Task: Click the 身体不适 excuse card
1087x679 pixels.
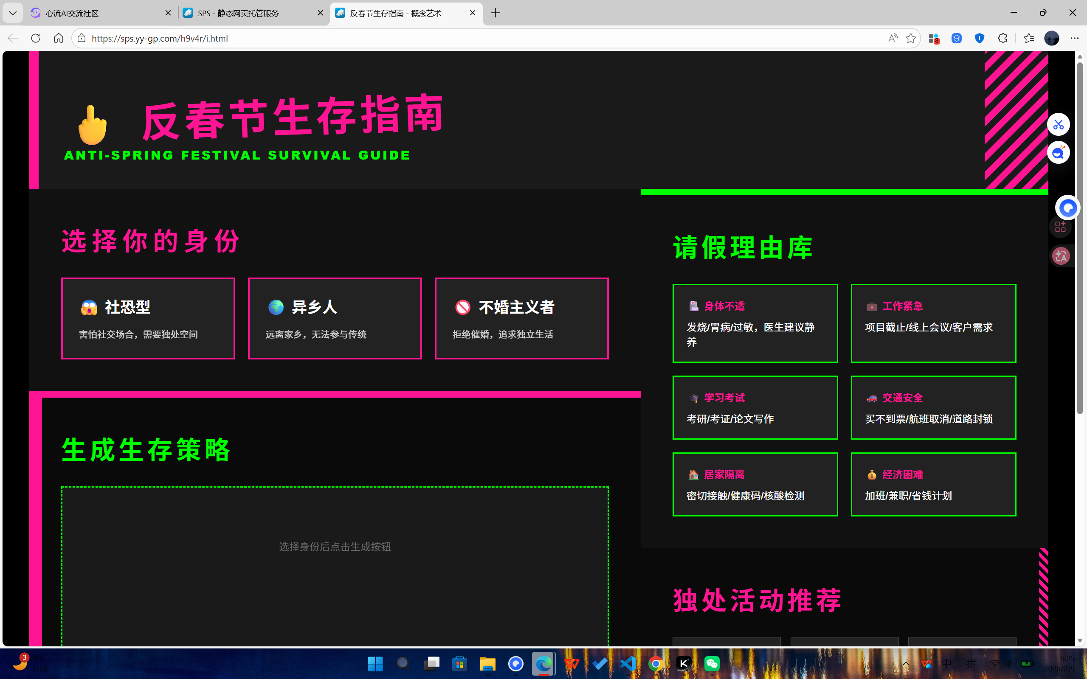Action: pos(755,323)
